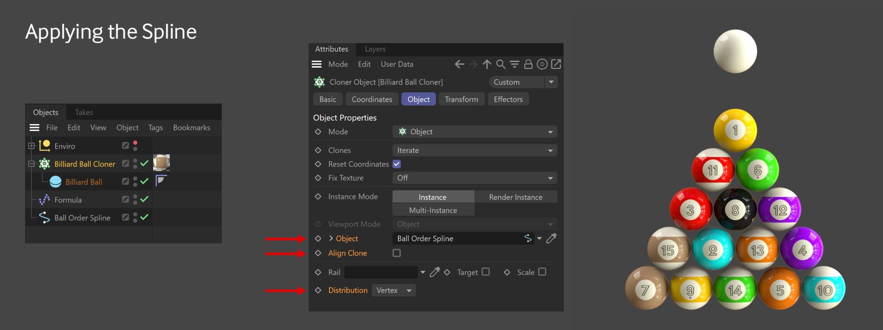This screenshot has width=883, height=330.
Task: Click the Enviro null object icon
Action: point(44,145)
